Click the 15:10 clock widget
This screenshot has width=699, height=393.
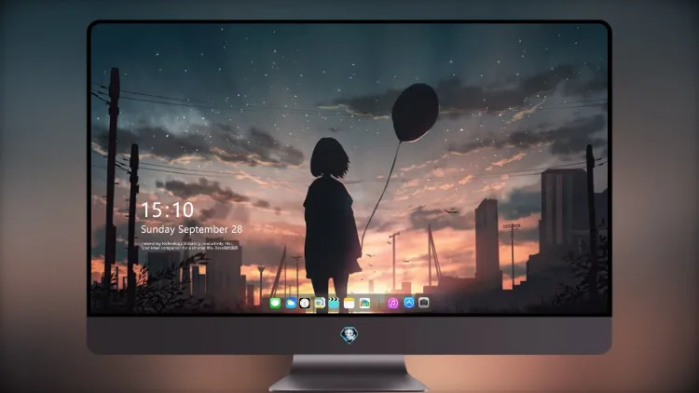tap(167, 210)
